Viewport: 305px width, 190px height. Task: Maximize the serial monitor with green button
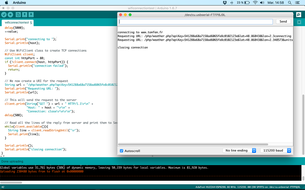tap(130, 15)
